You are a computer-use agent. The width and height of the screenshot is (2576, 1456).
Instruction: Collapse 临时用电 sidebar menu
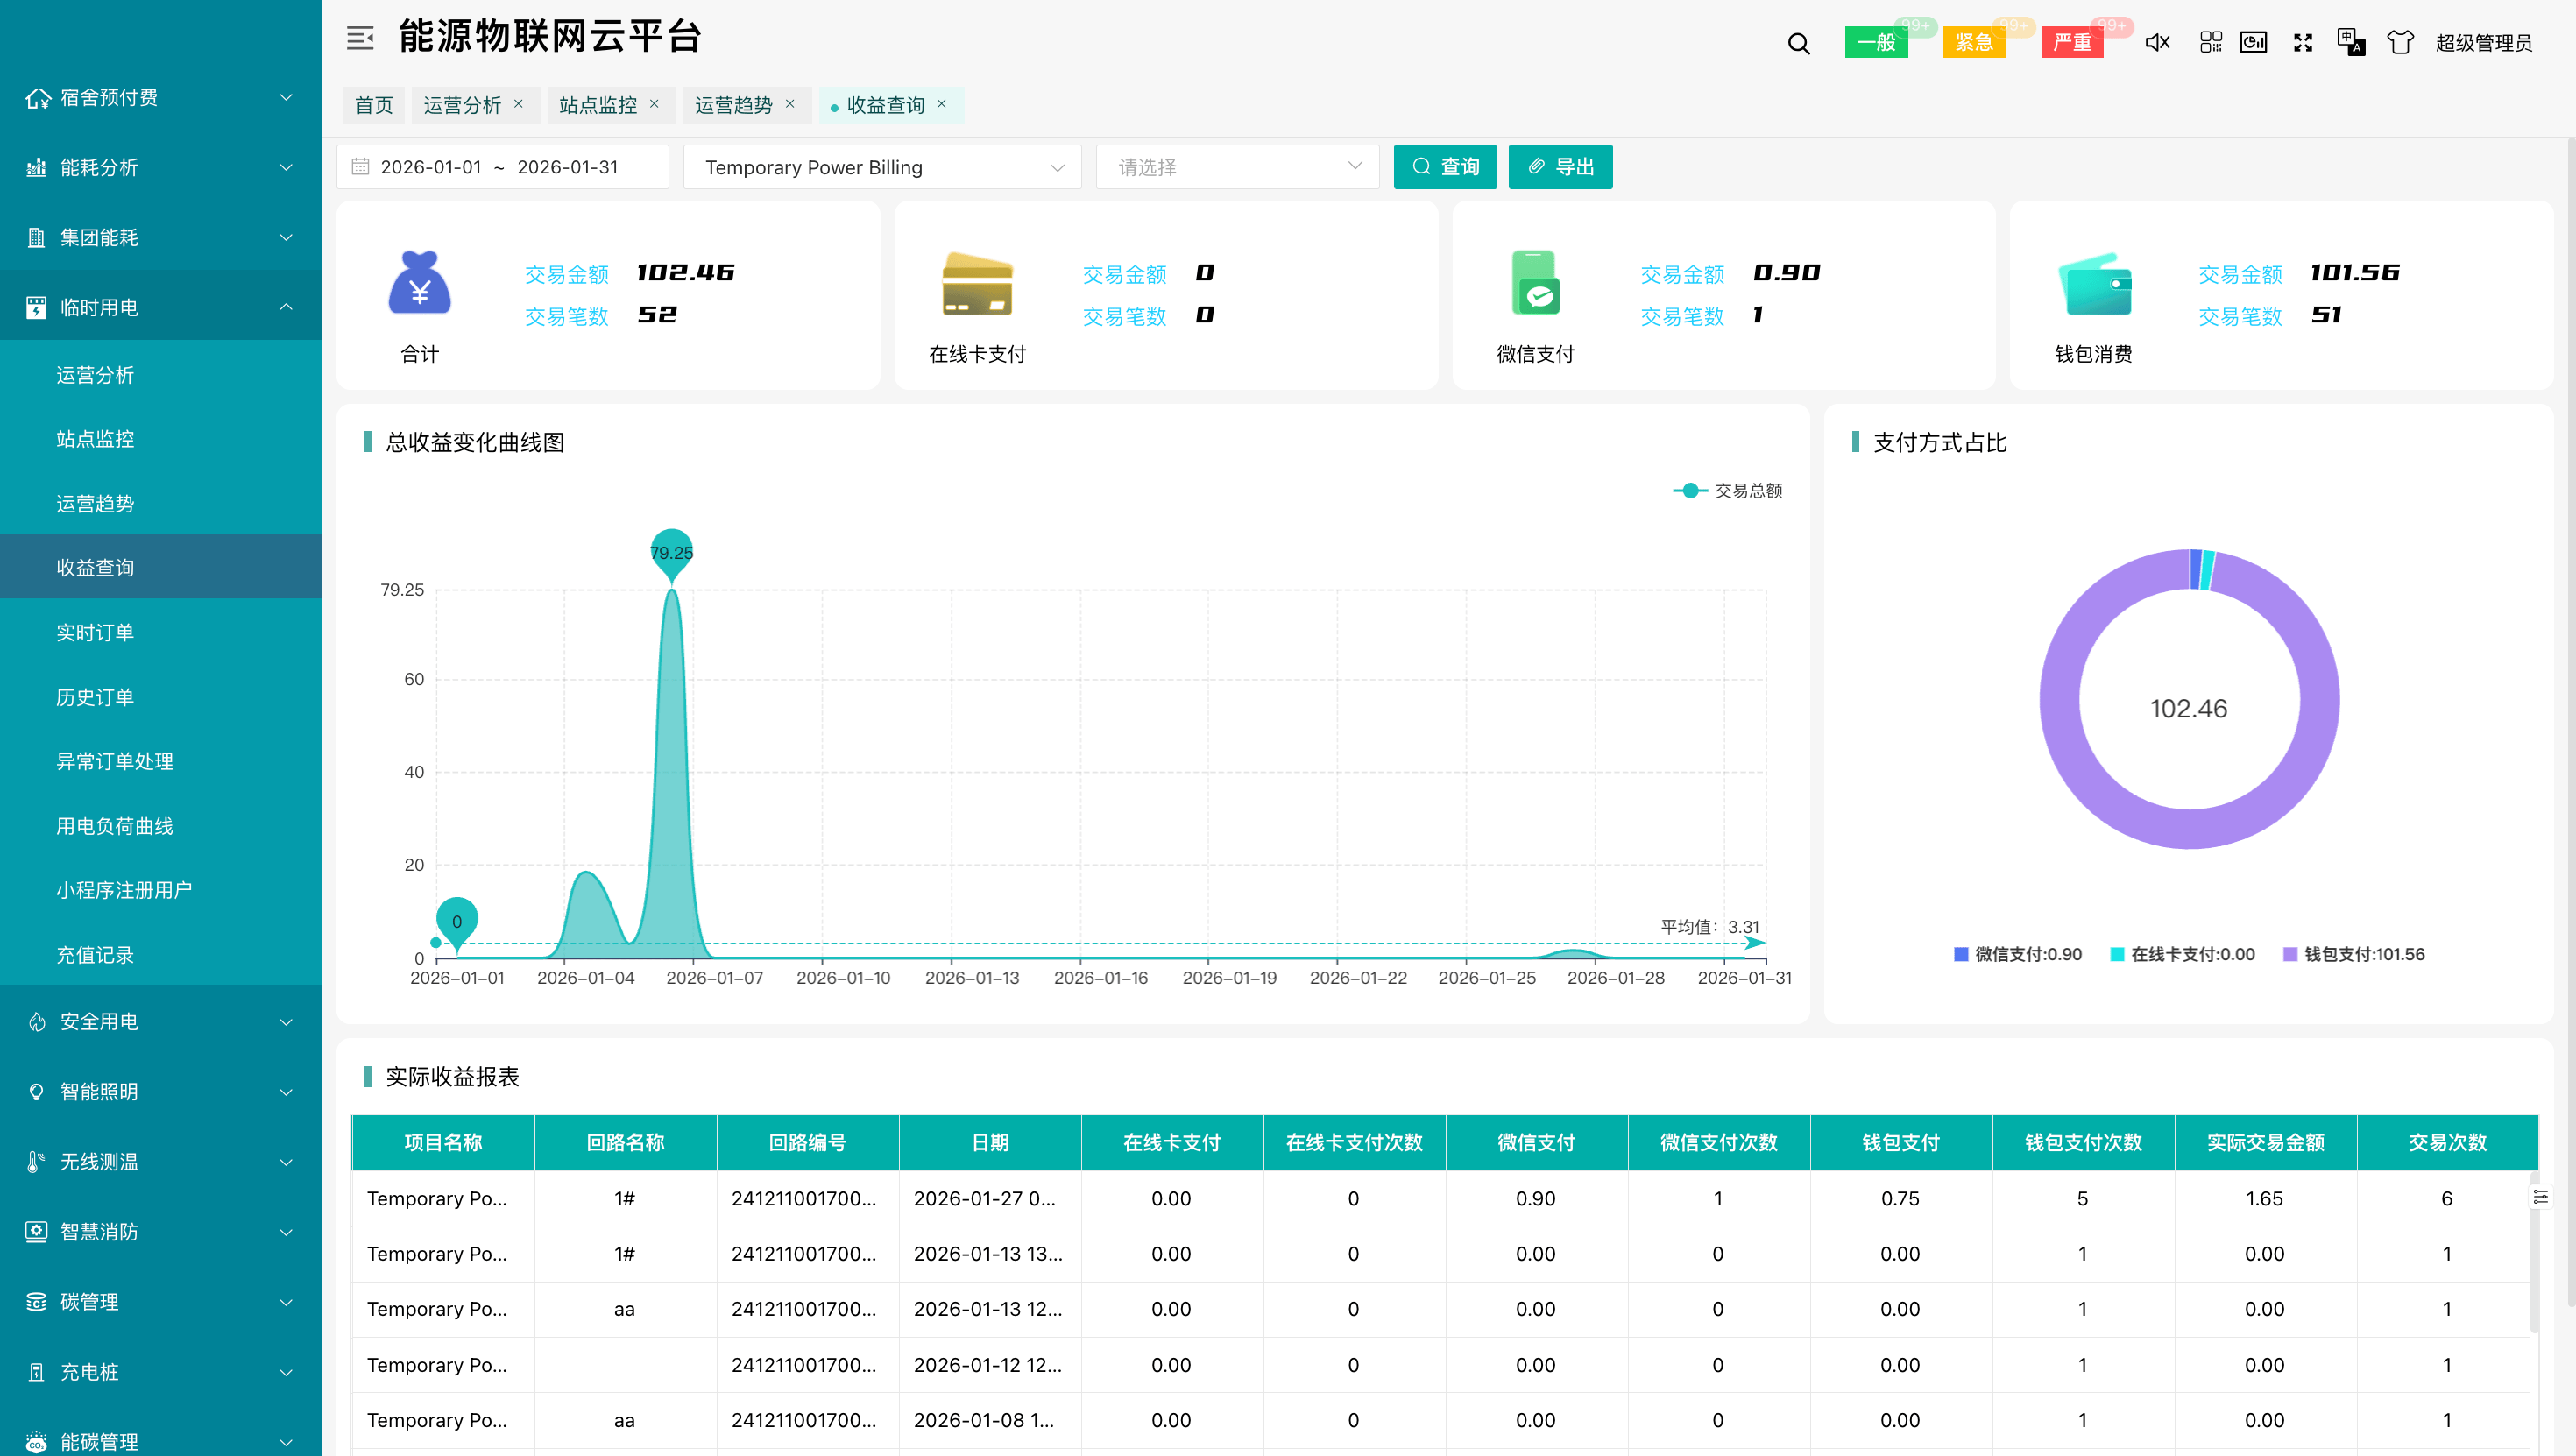click(x=161, y=307)
